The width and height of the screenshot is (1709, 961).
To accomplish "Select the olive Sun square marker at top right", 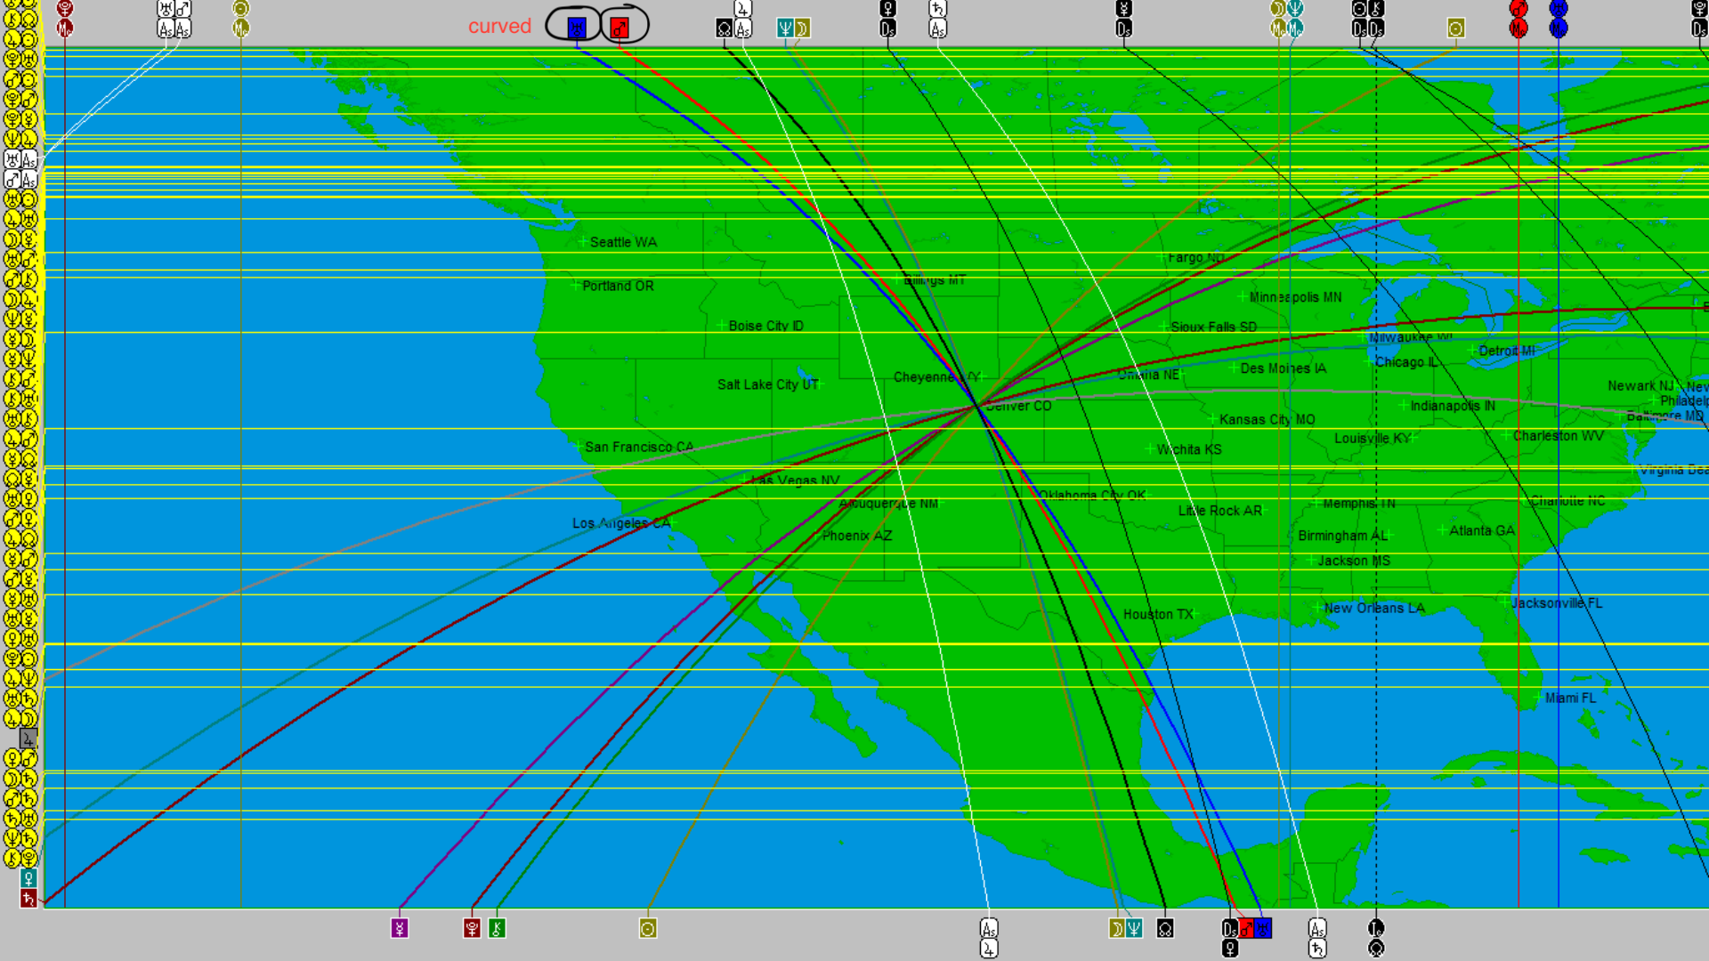I will [1455, 28].
